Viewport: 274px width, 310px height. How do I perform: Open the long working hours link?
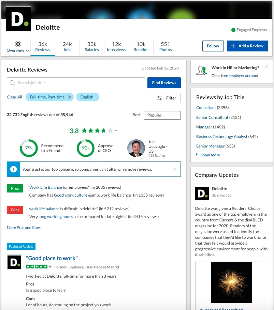(56, 217)
